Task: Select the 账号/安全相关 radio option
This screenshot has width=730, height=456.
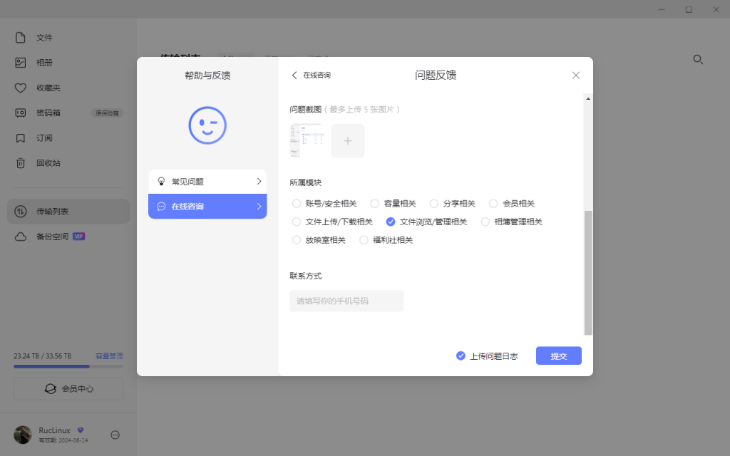Action: [297, 204]
